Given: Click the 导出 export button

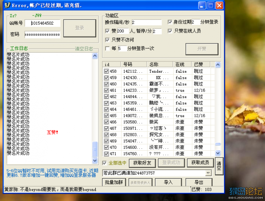Looking at the screenshot, I should [x=199, y=182].
